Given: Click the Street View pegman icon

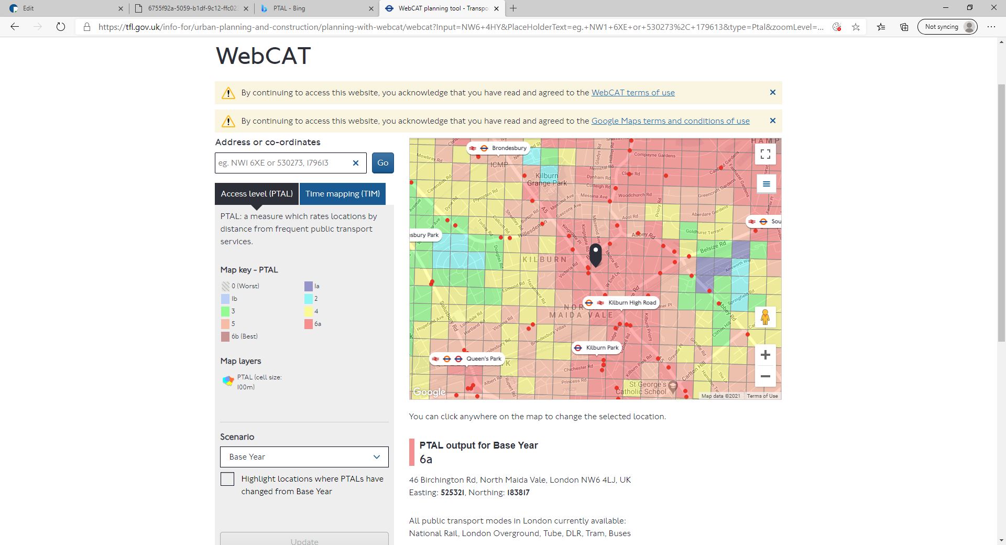Looking at the screenshot, I should point(765,317).
